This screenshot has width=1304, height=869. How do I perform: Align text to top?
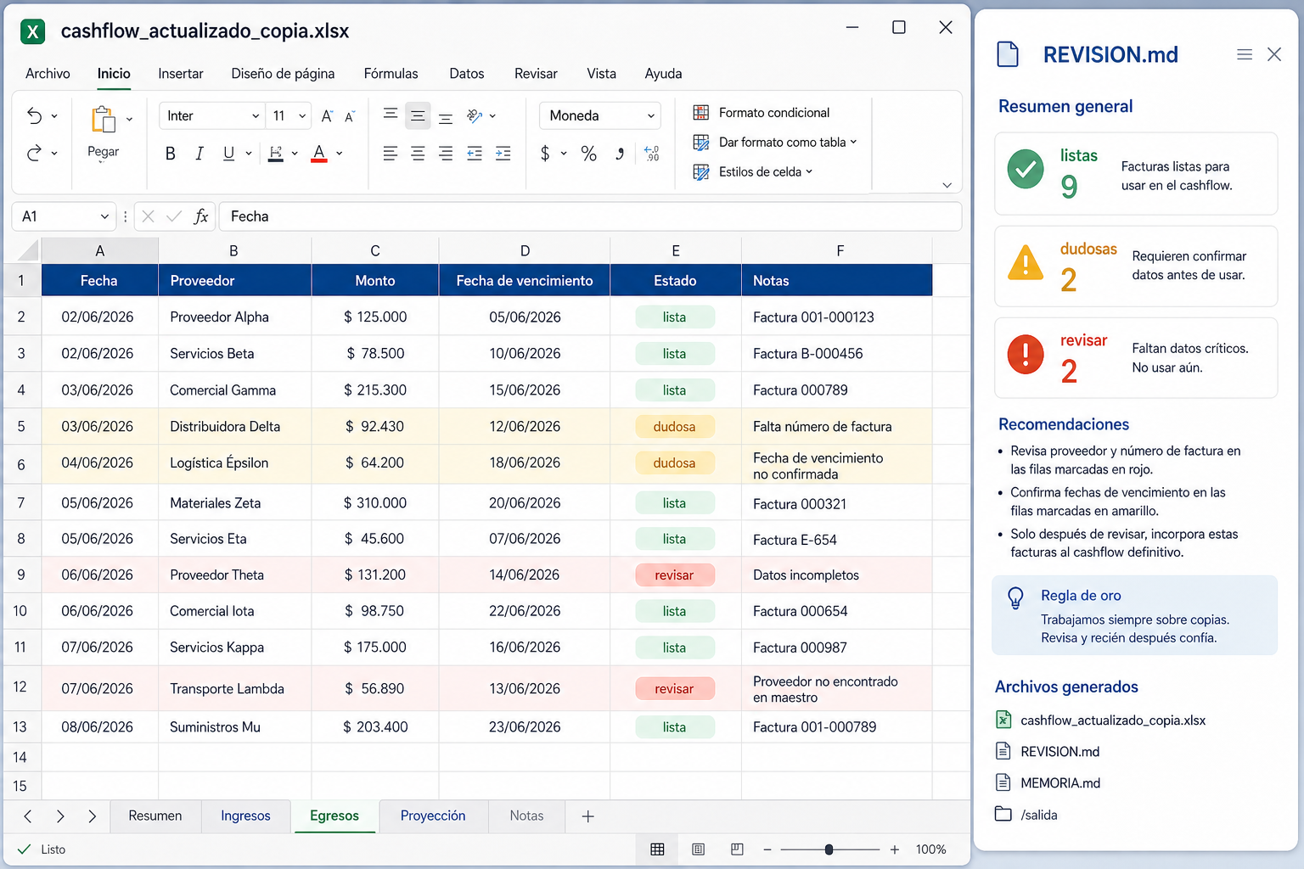(391, 114)
